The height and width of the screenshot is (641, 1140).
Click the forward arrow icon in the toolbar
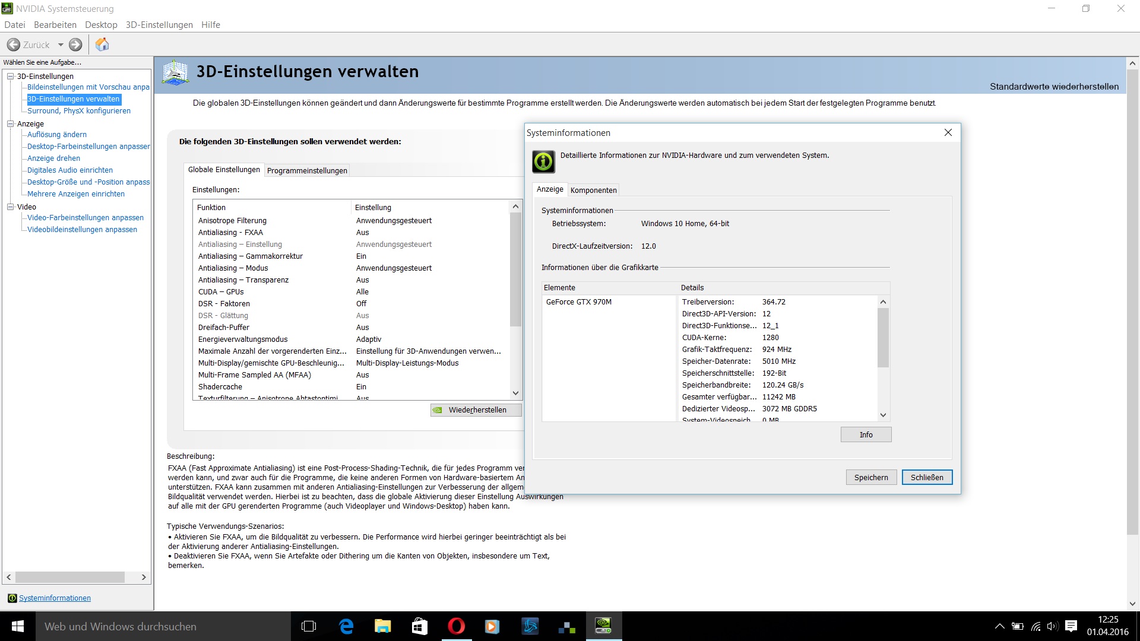click(75, 45)
